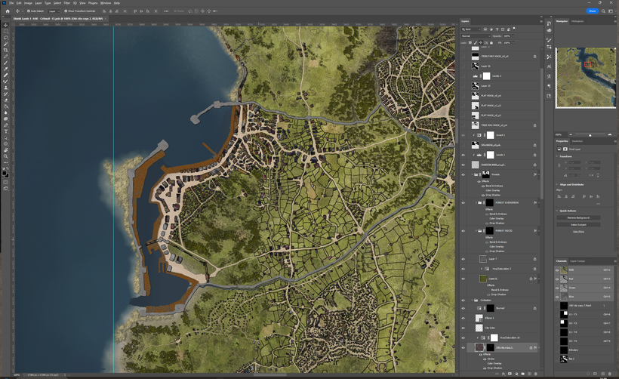Toggle Show Transform Controls checkbox
Screen dimensions: 619x379
pos(66,11)
